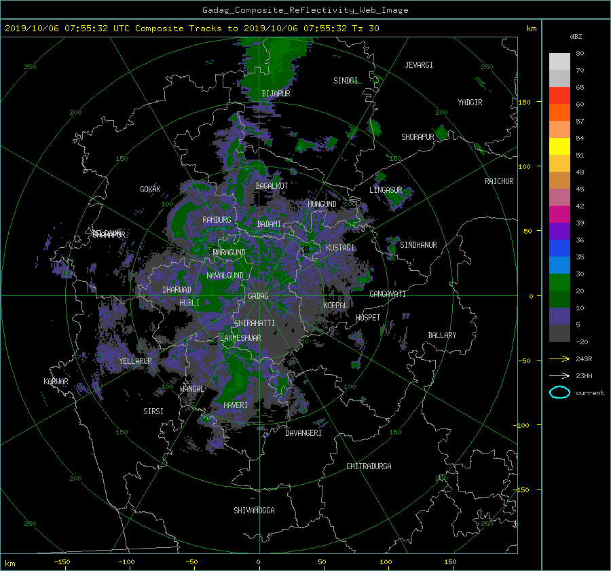Select the SINDHANUR label
Image resolution: width=611 pixels, height=571 pixels.
[418, 245]
